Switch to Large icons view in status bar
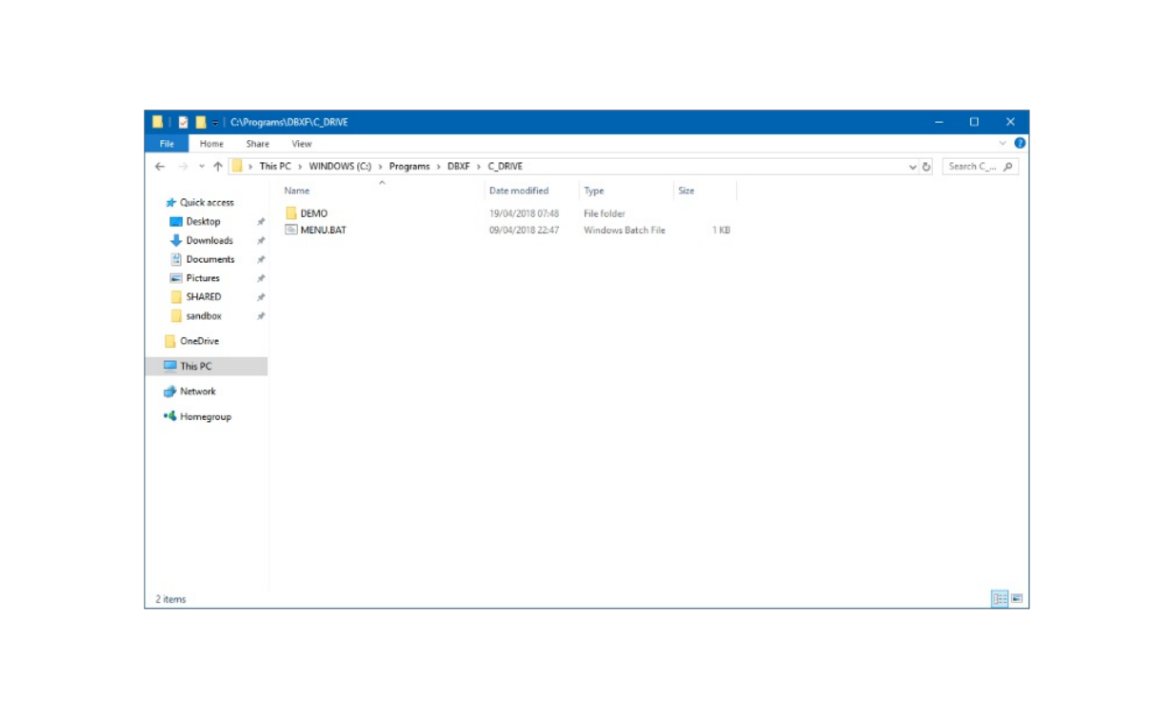 tap(1017, 599)
